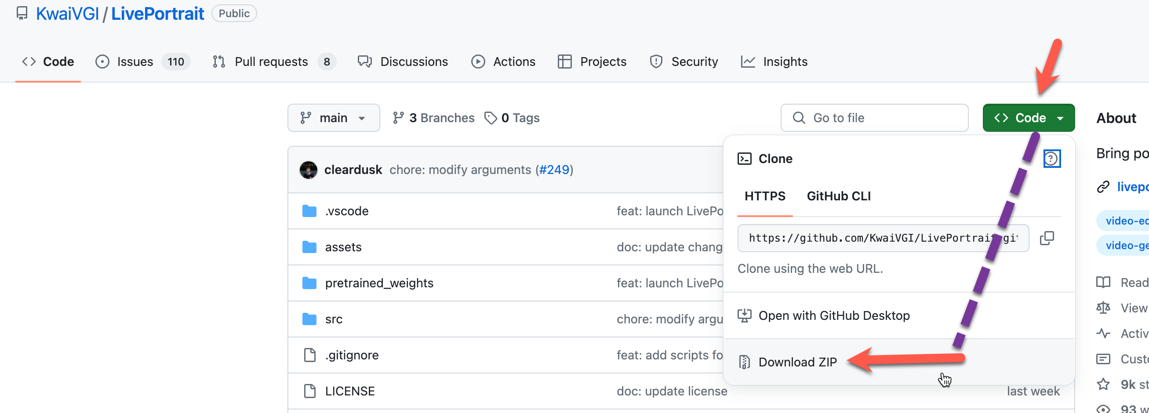
Task: Open pull request #249 link
Action: [554, 170]
